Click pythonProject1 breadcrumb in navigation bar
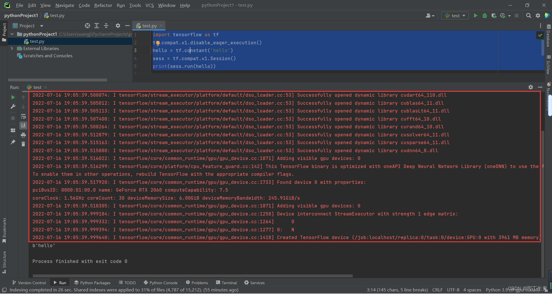Viewport: 552px width, 294px height. pos(21,16)
